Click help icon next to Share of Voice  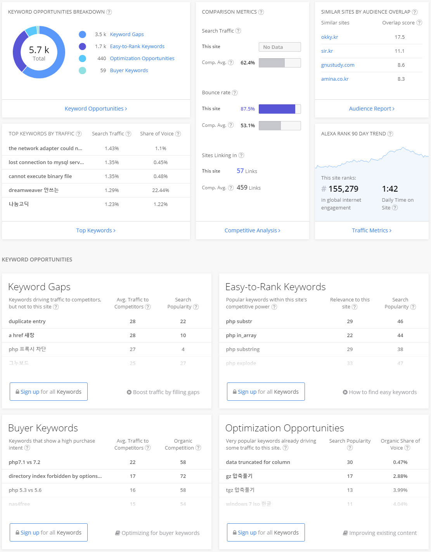178,134
